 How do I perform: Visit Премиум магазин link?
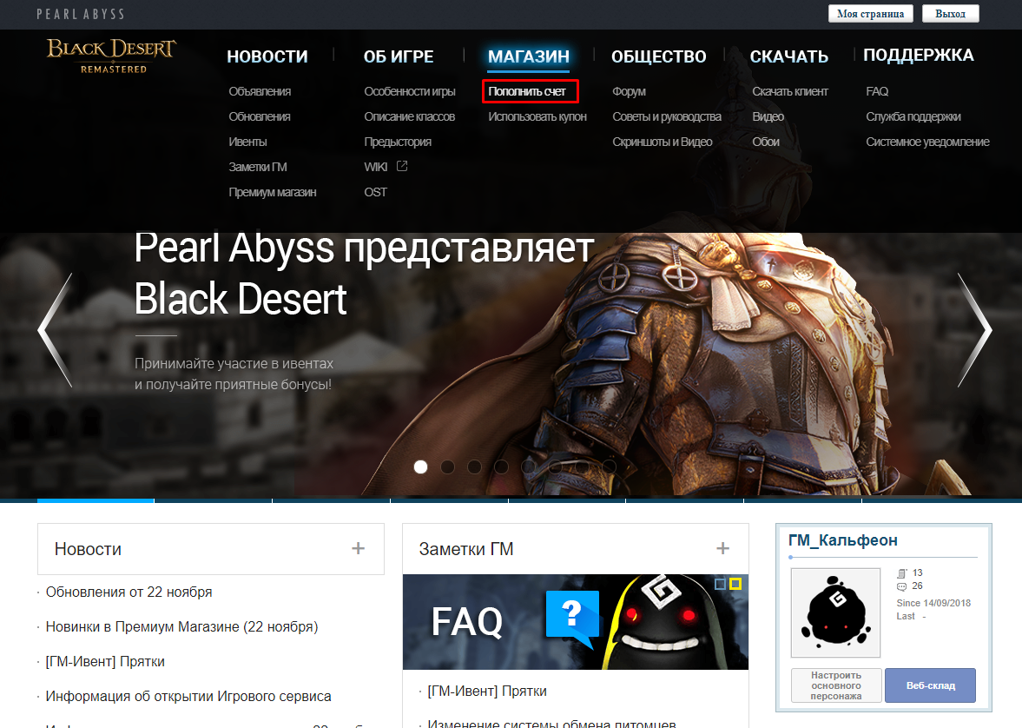click(x=273, y=193)
